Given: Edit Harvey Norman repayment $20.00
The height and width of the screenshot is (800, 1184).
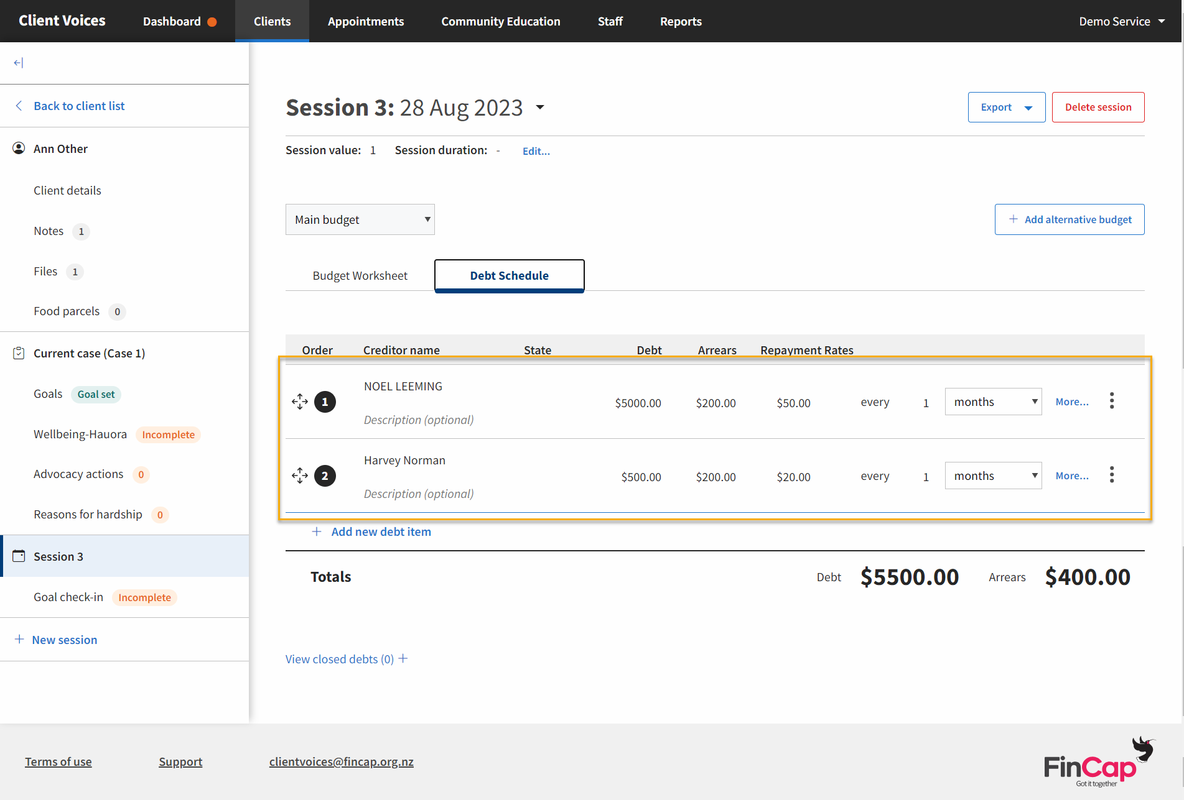Looking at the screenshot, I should pyautogui.click(x=793, y=477).
